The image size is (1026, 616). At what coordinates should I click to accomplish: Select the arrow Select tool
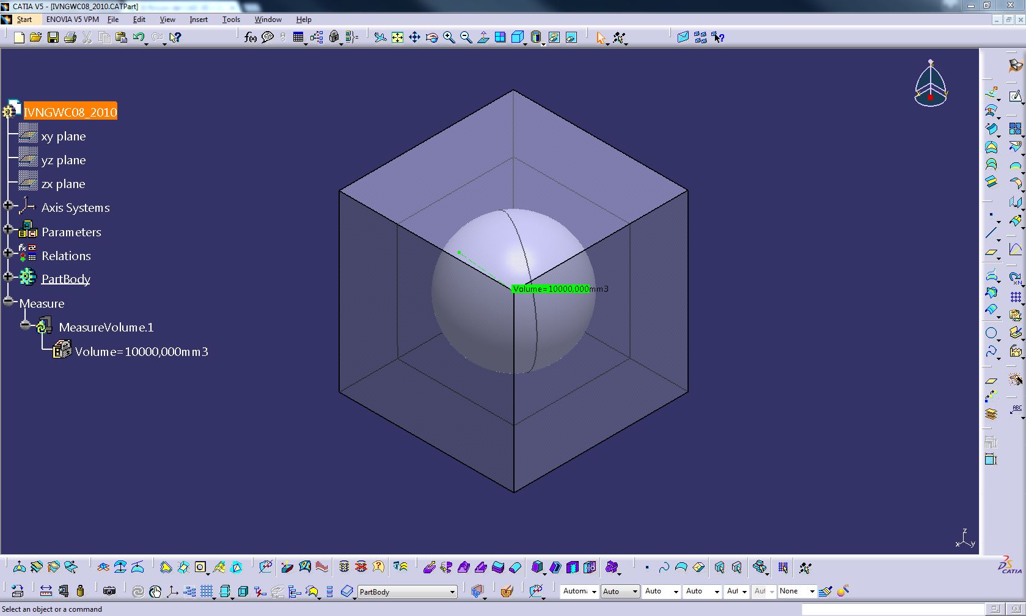click(601, 37)
